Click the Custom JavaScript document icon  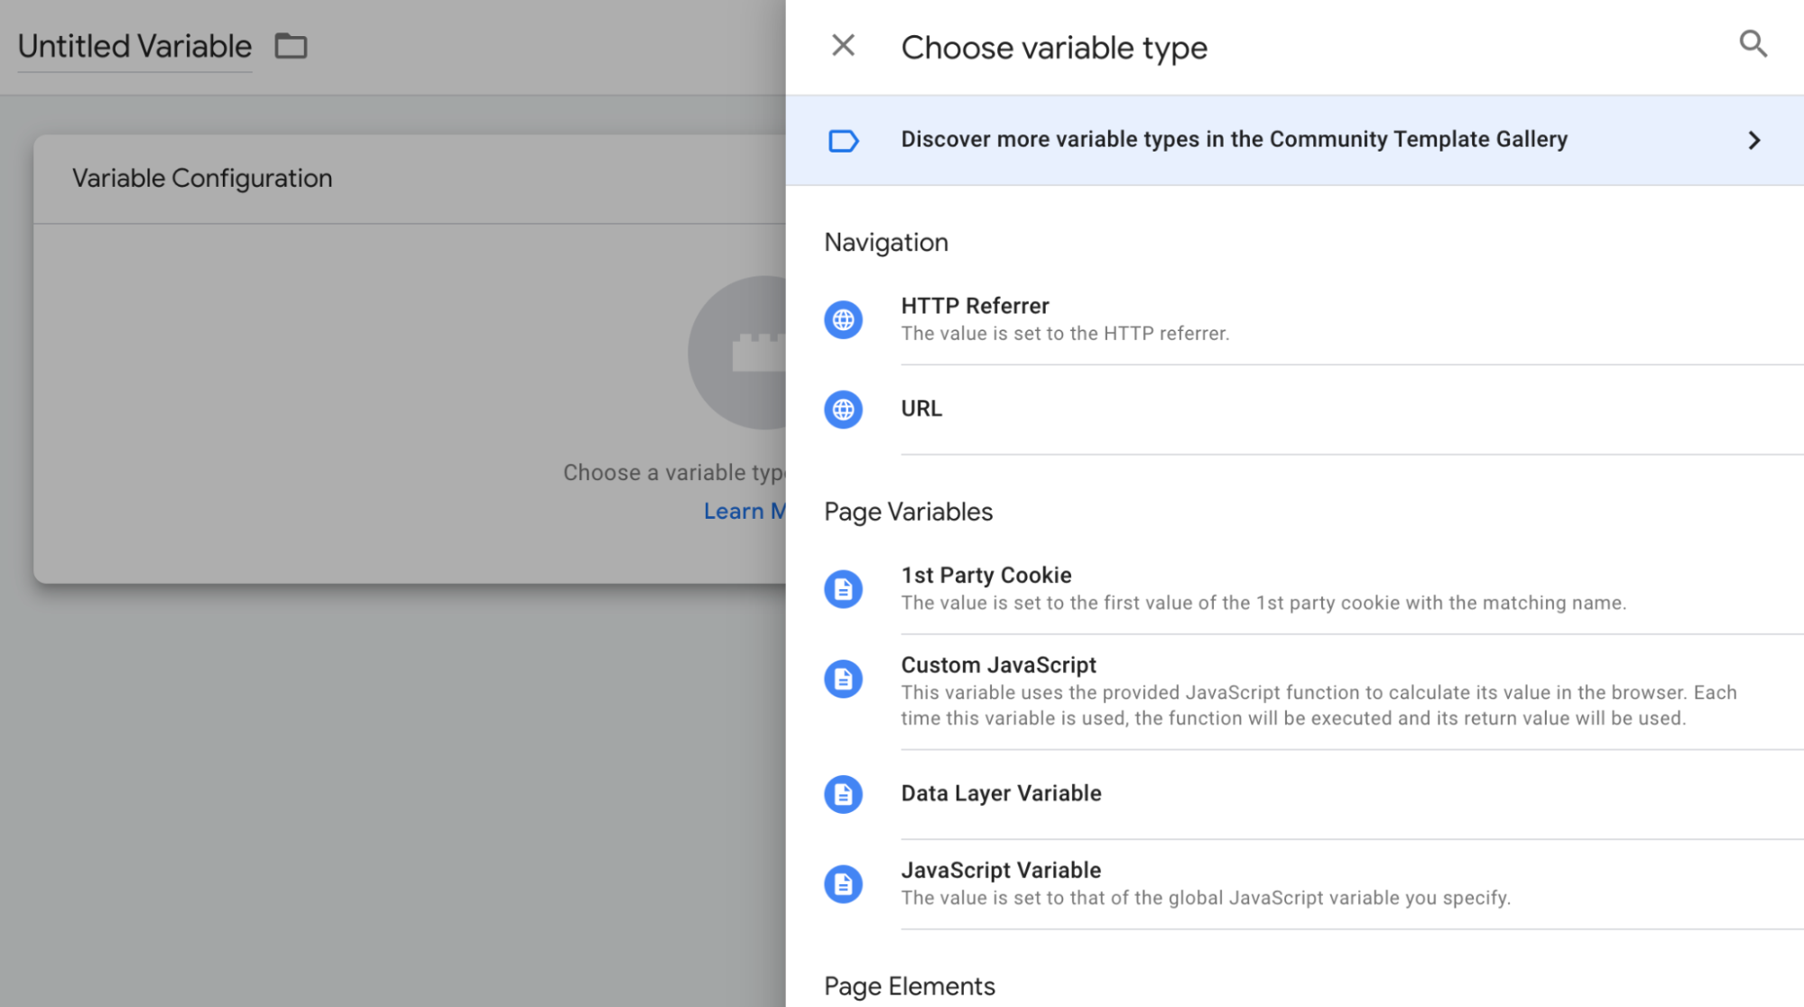point(843,679)
